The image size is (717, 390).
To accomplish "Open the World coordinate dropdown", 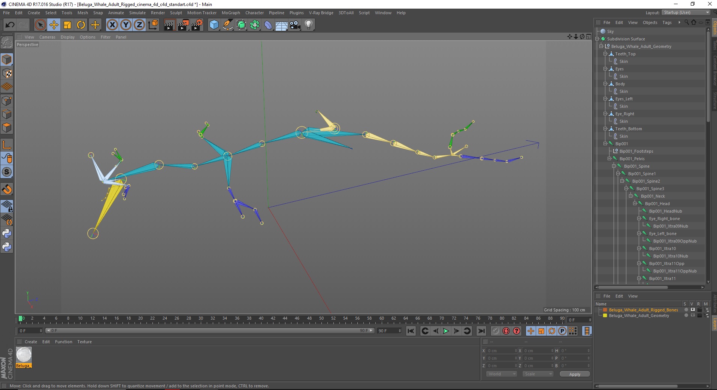I will [x=502, y=374].
